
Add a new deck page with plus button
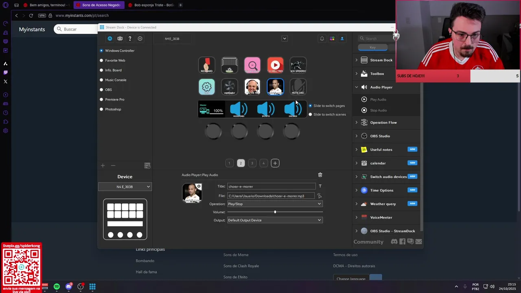point(275,163)
